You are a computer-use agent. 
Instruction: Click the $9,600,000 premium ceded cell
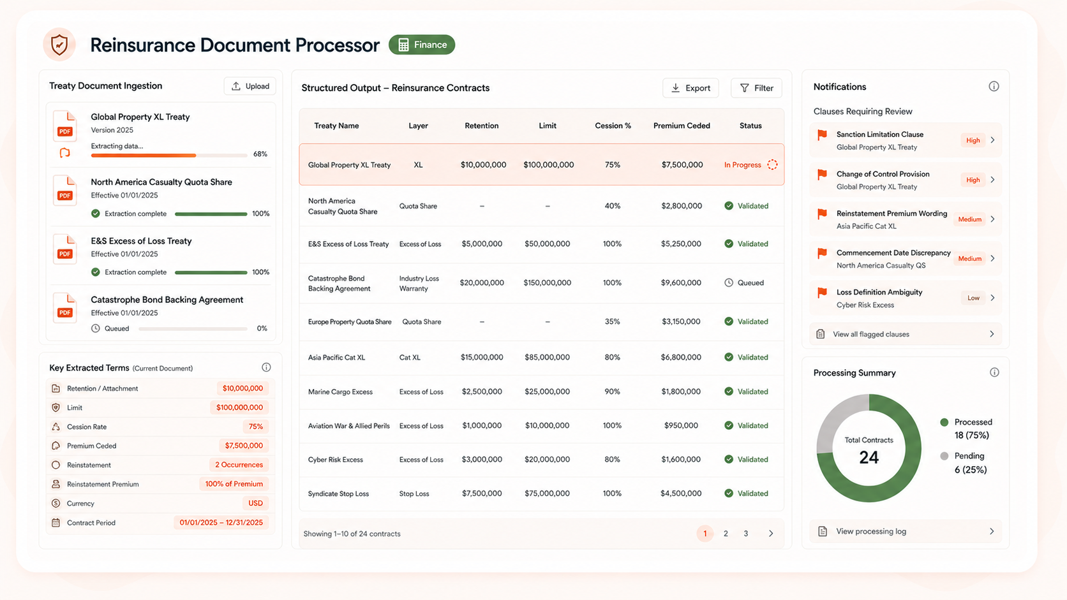coord(681,282)
